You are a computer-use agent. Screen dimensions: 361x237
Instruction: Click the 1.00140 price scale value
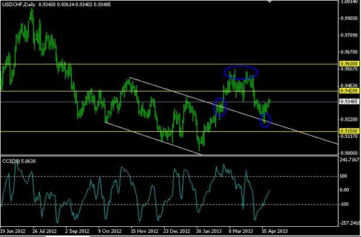[x=350, y=2]
